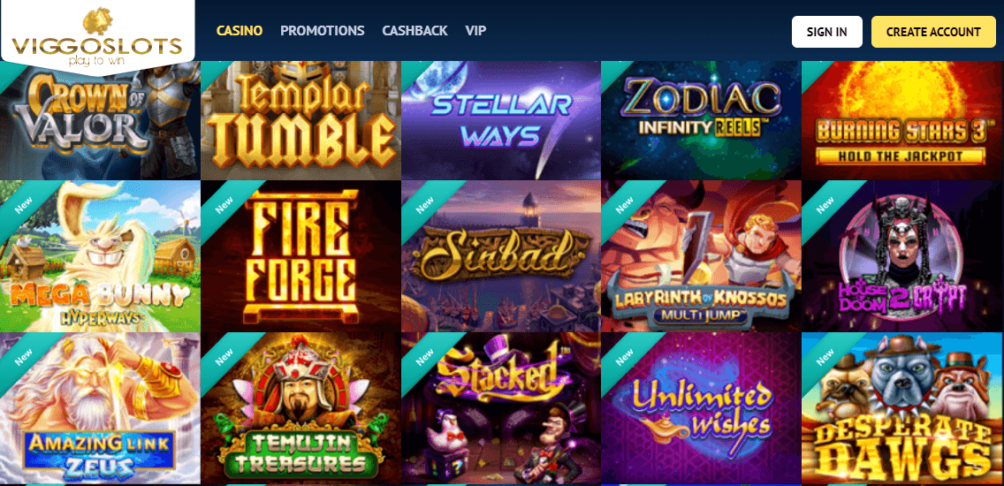Select the VIP menu item
Screen dimensions: 1004x486
(475, 31)
